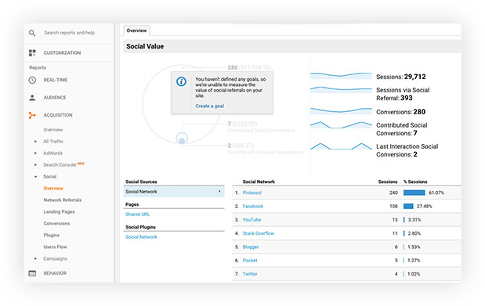
Task: Click the search magnifier icon
Action: (32, 33)
